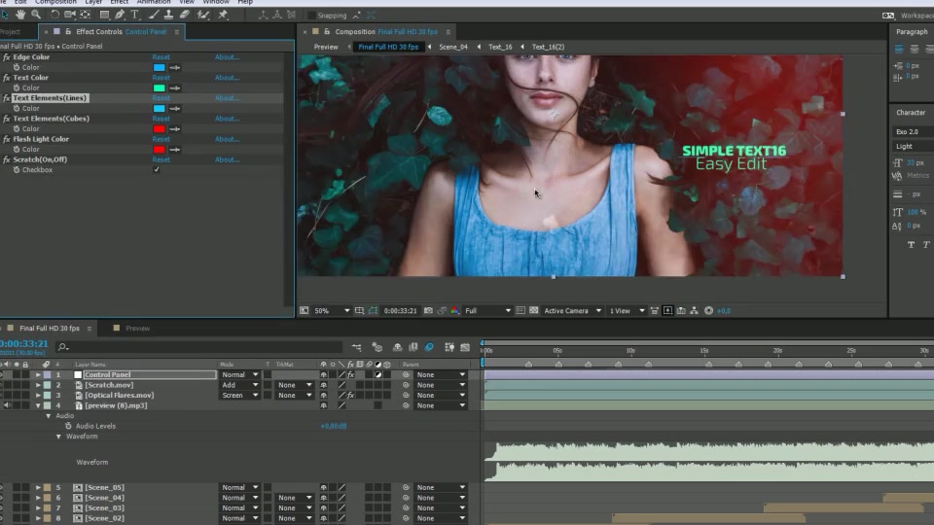Screen dimensions: 934x525
Task: Click the Text Color stopwatch
Action: 17,88
